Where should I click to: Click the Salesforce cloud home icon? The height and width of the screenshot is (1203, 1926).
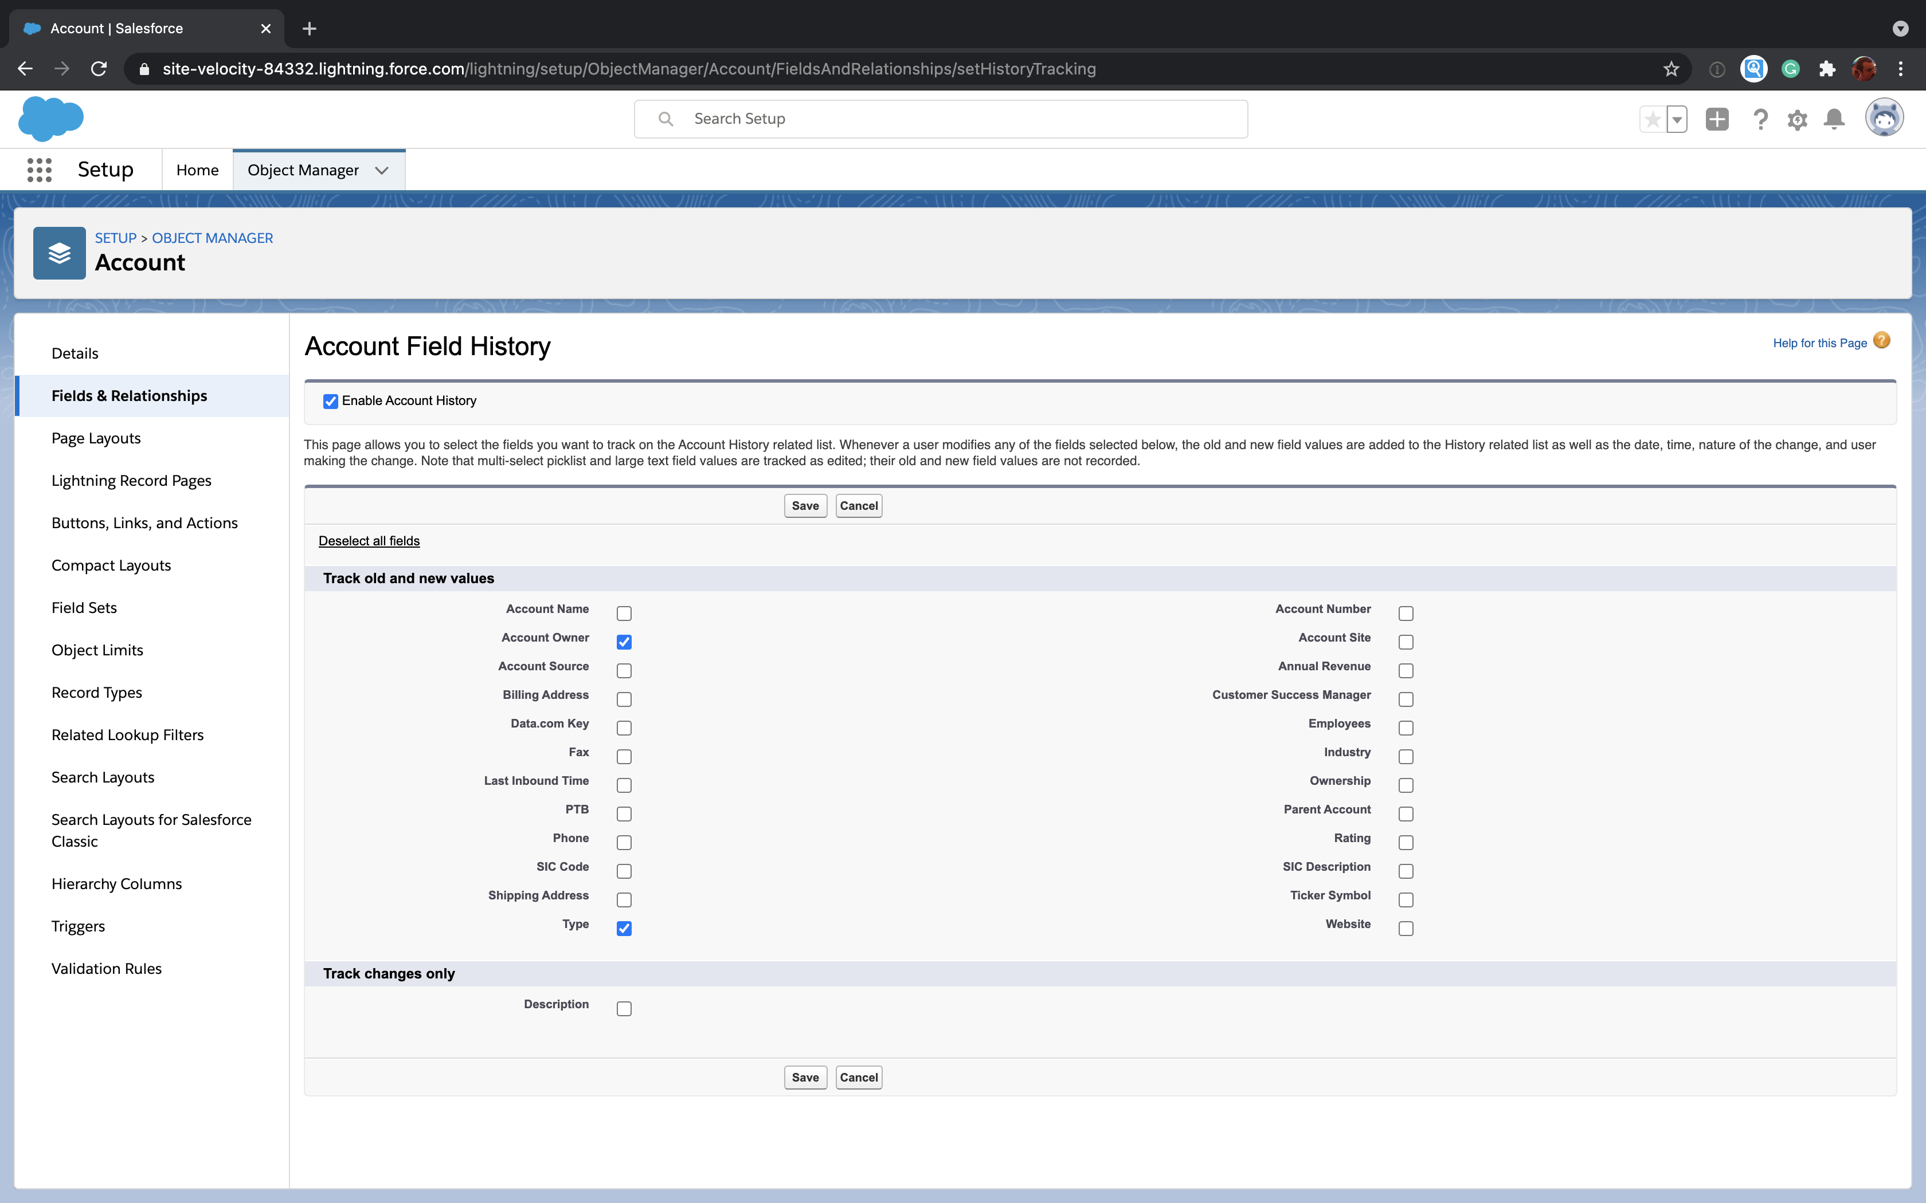[x=52, y=119]
